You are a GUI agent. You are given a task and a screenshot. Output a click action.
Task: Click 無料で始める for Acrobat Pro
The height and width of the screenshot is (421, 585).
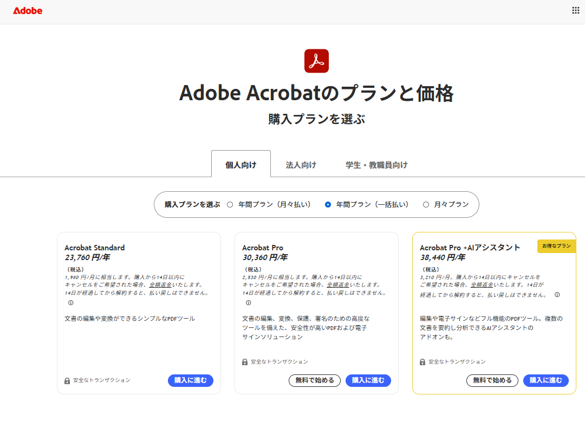click(315, 380)
